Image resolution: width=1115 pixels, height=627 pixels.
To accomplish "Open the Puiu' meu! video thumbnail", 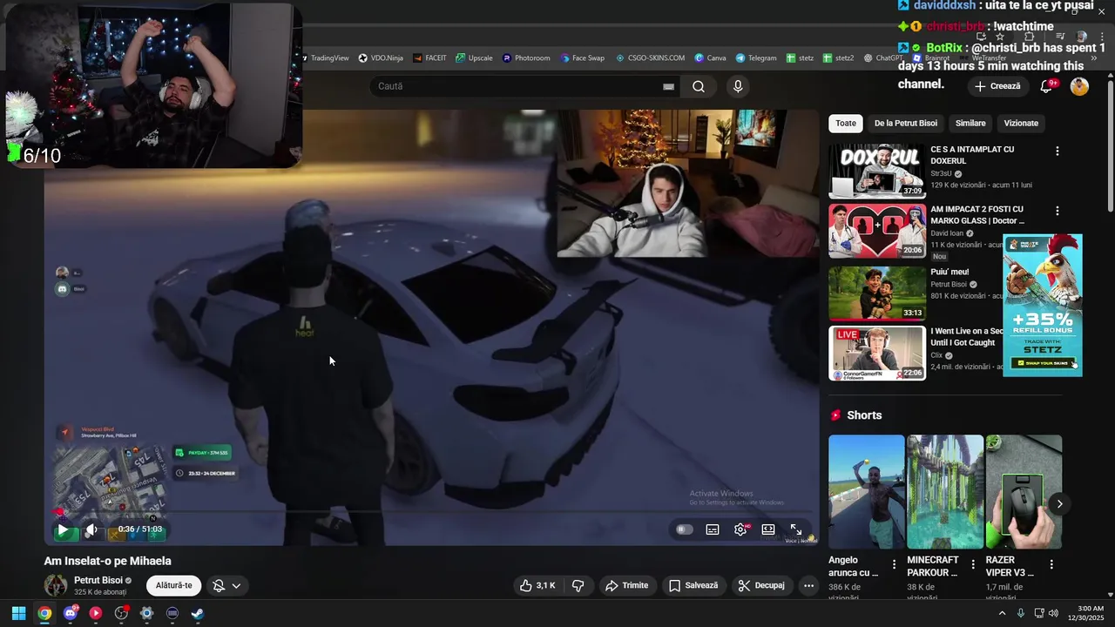I will (877, 293).
